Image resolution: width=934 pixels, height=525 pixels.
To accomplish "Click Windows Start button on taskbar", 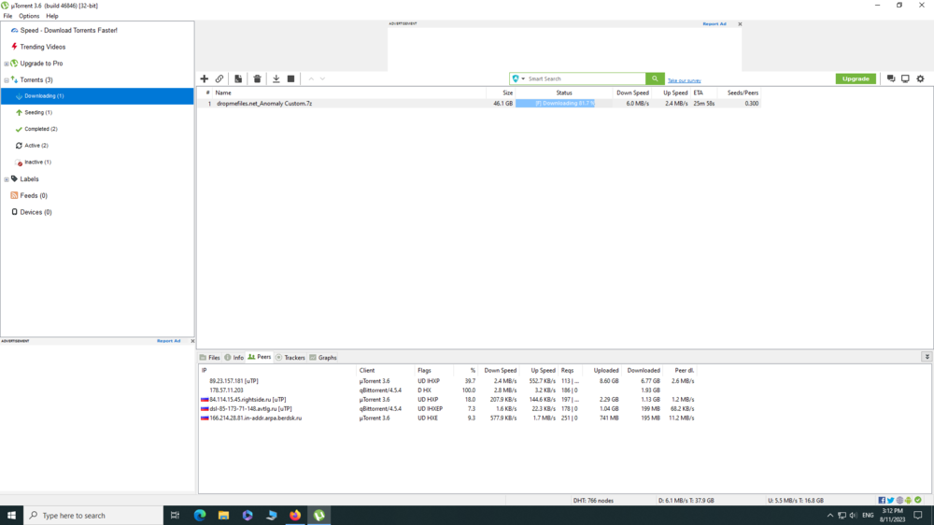I will click(11, 516).
